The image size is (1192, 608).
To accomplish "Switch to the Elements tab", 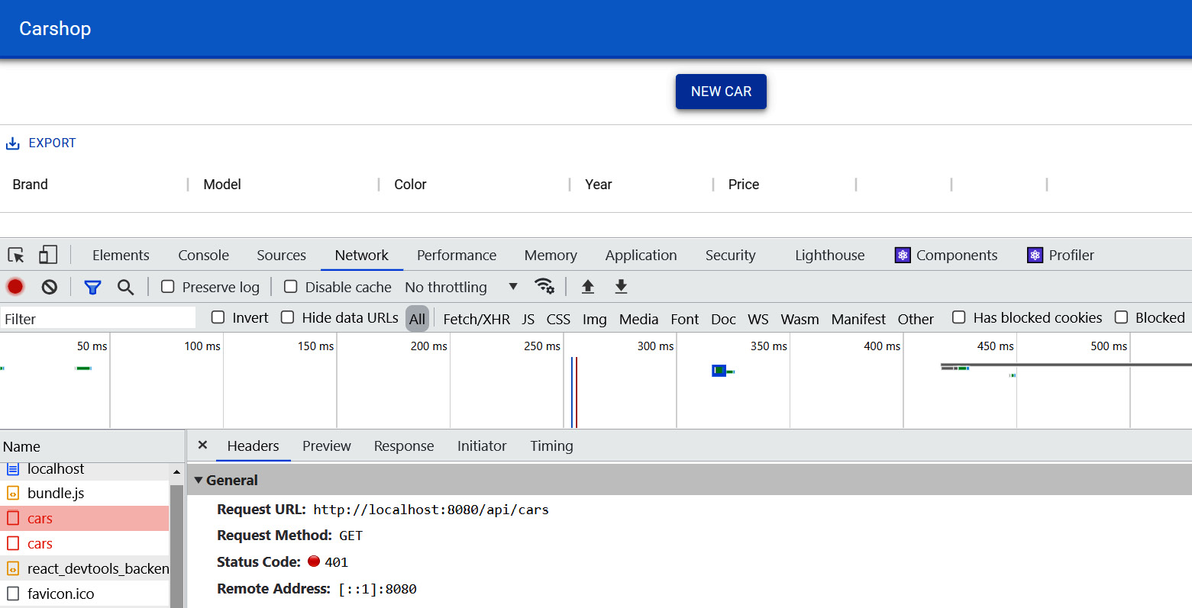I will [x=121, y=256].
